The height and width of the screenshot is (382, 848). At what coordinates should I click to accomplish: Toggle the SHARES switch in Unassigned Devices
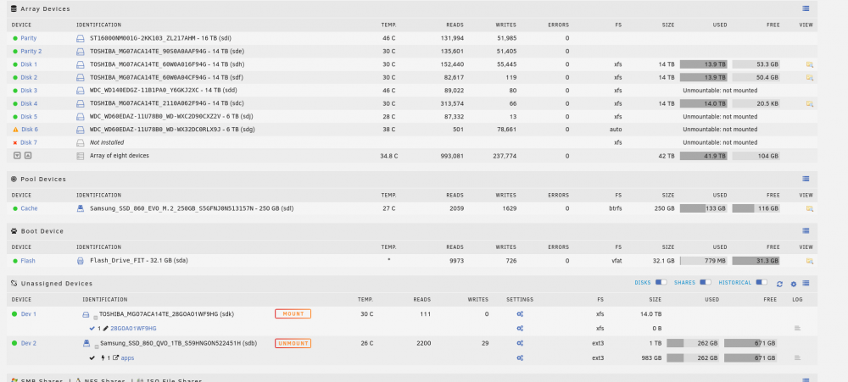(706, 283)
